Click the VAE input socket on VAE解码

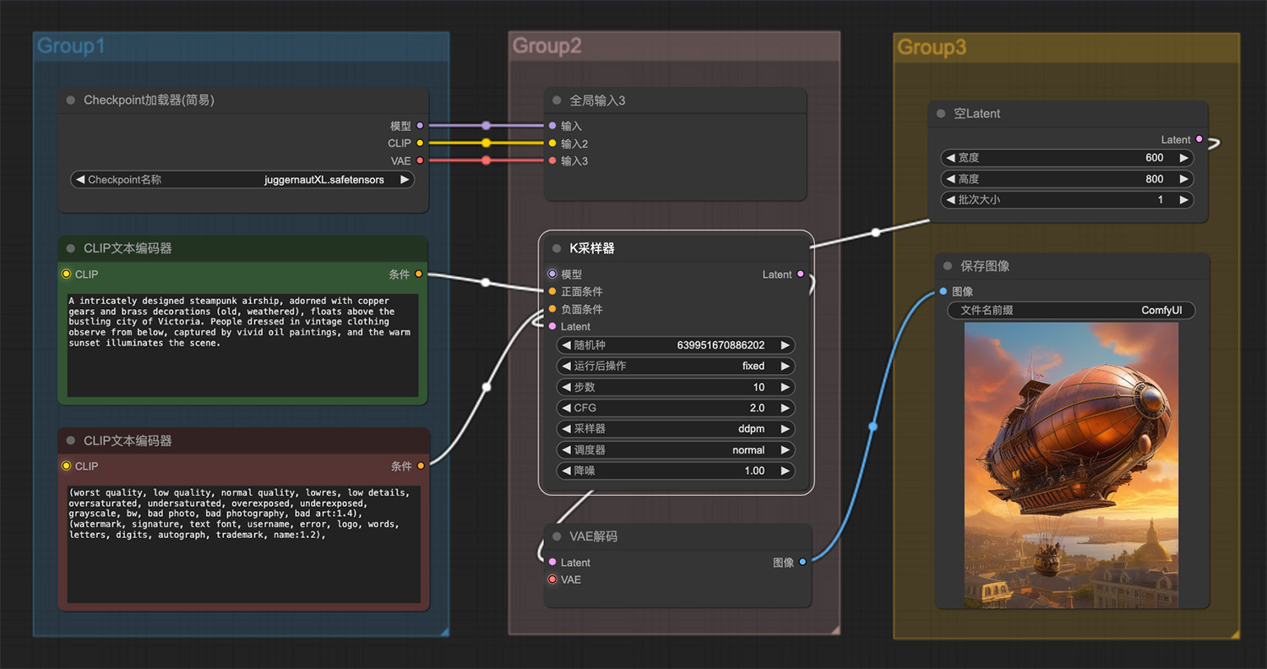coord(552,579)
